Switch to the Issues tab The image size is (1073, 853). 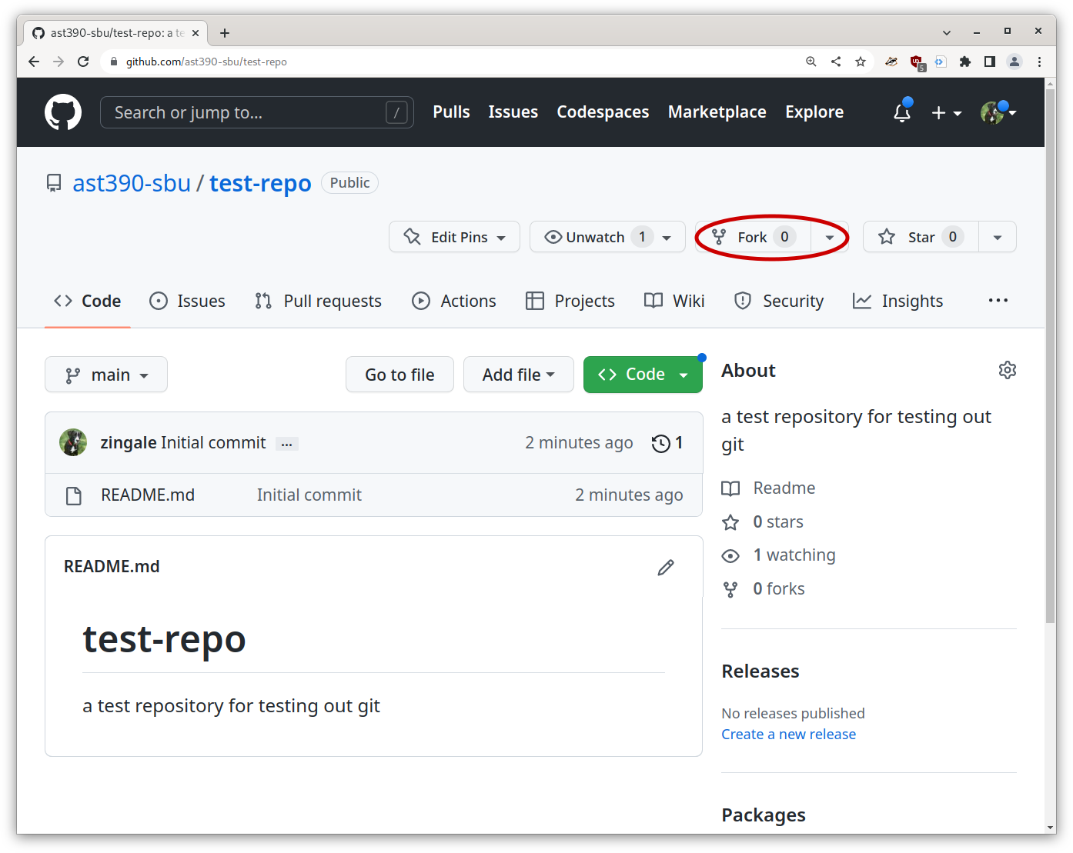click(187, 301)
